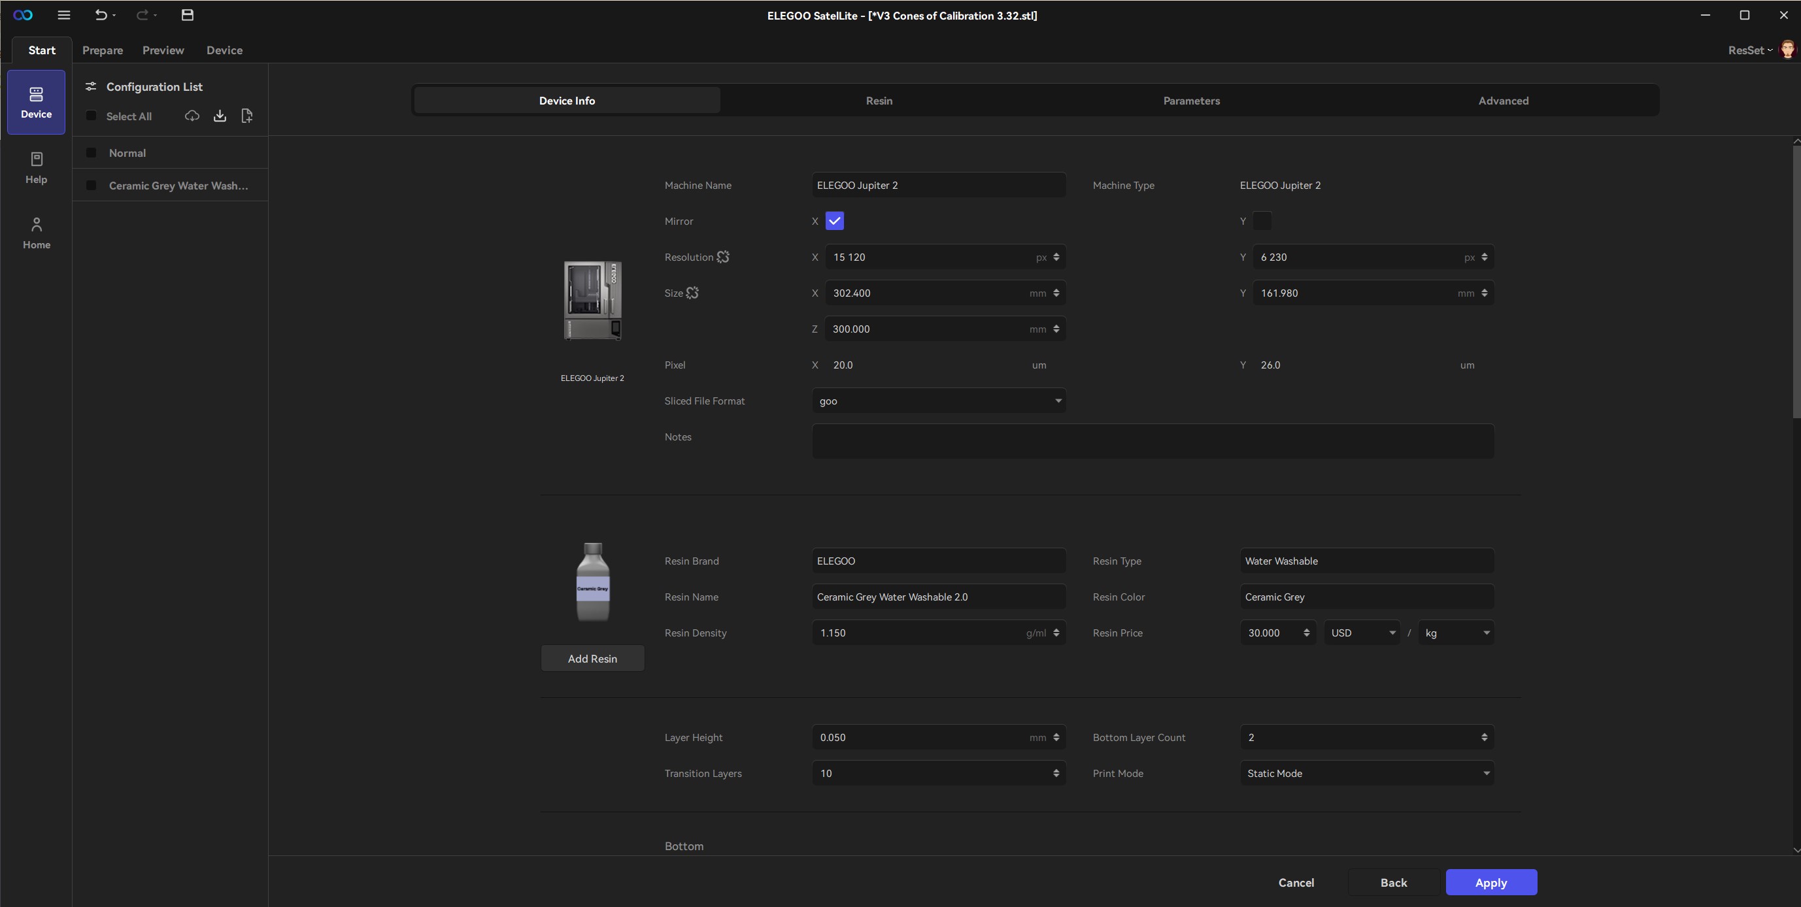
Task: Open the USD currency dropdown
Action: click(1362, 633)
